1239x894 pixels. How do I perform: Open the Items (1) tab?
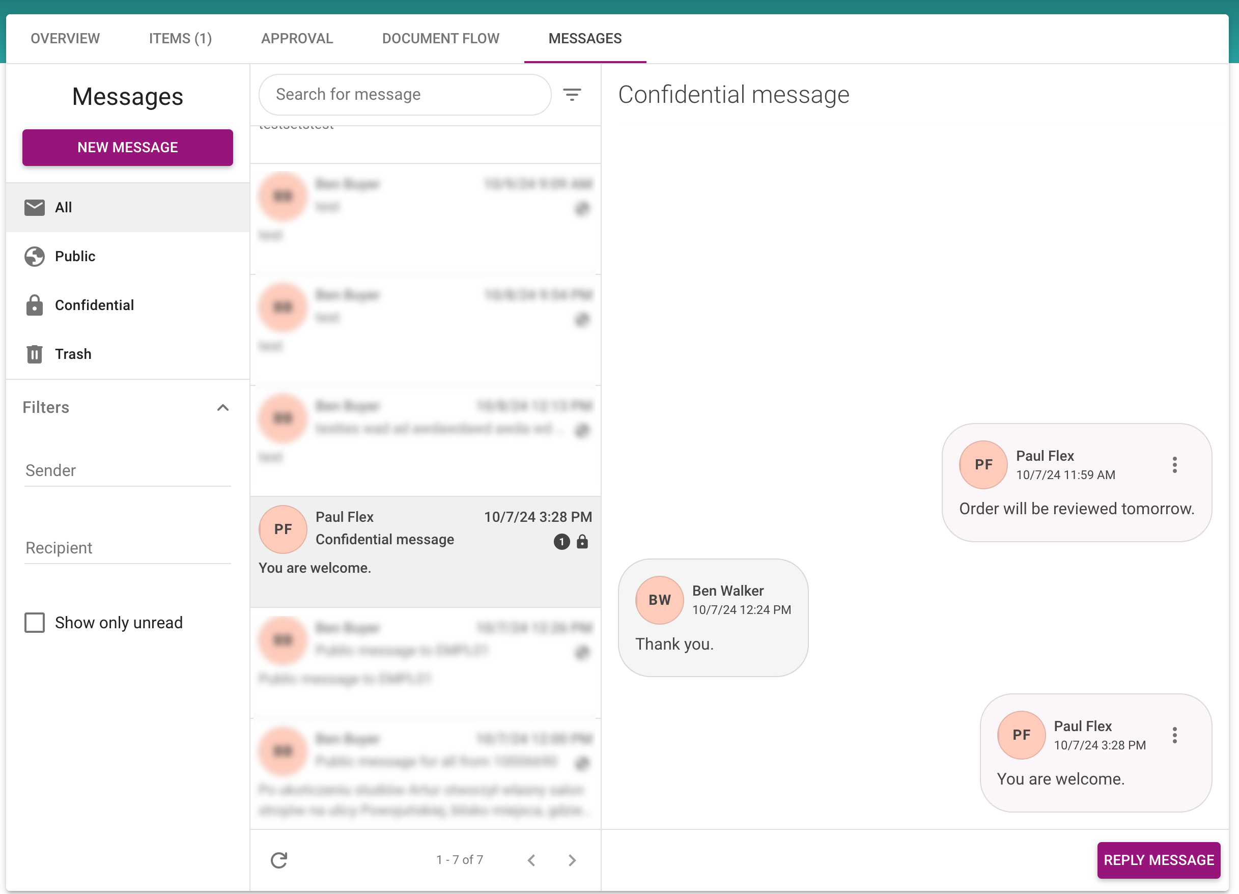tap(180, 38)
